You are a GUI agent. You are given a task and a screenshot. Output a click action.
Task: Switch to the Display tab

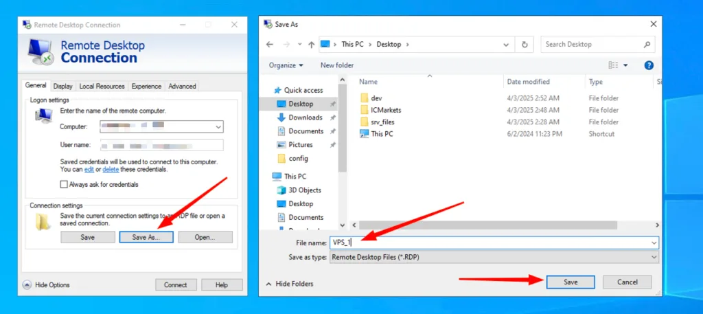(62, 87)
